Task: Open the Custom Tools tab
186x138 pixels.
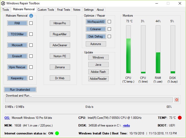Action: 46,10
